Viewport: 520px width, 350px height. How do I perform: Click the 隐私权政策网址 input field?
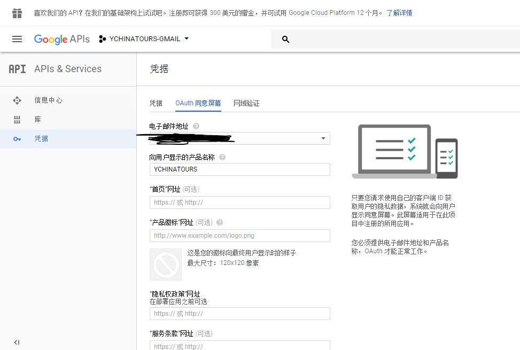[x=240, y=314]
